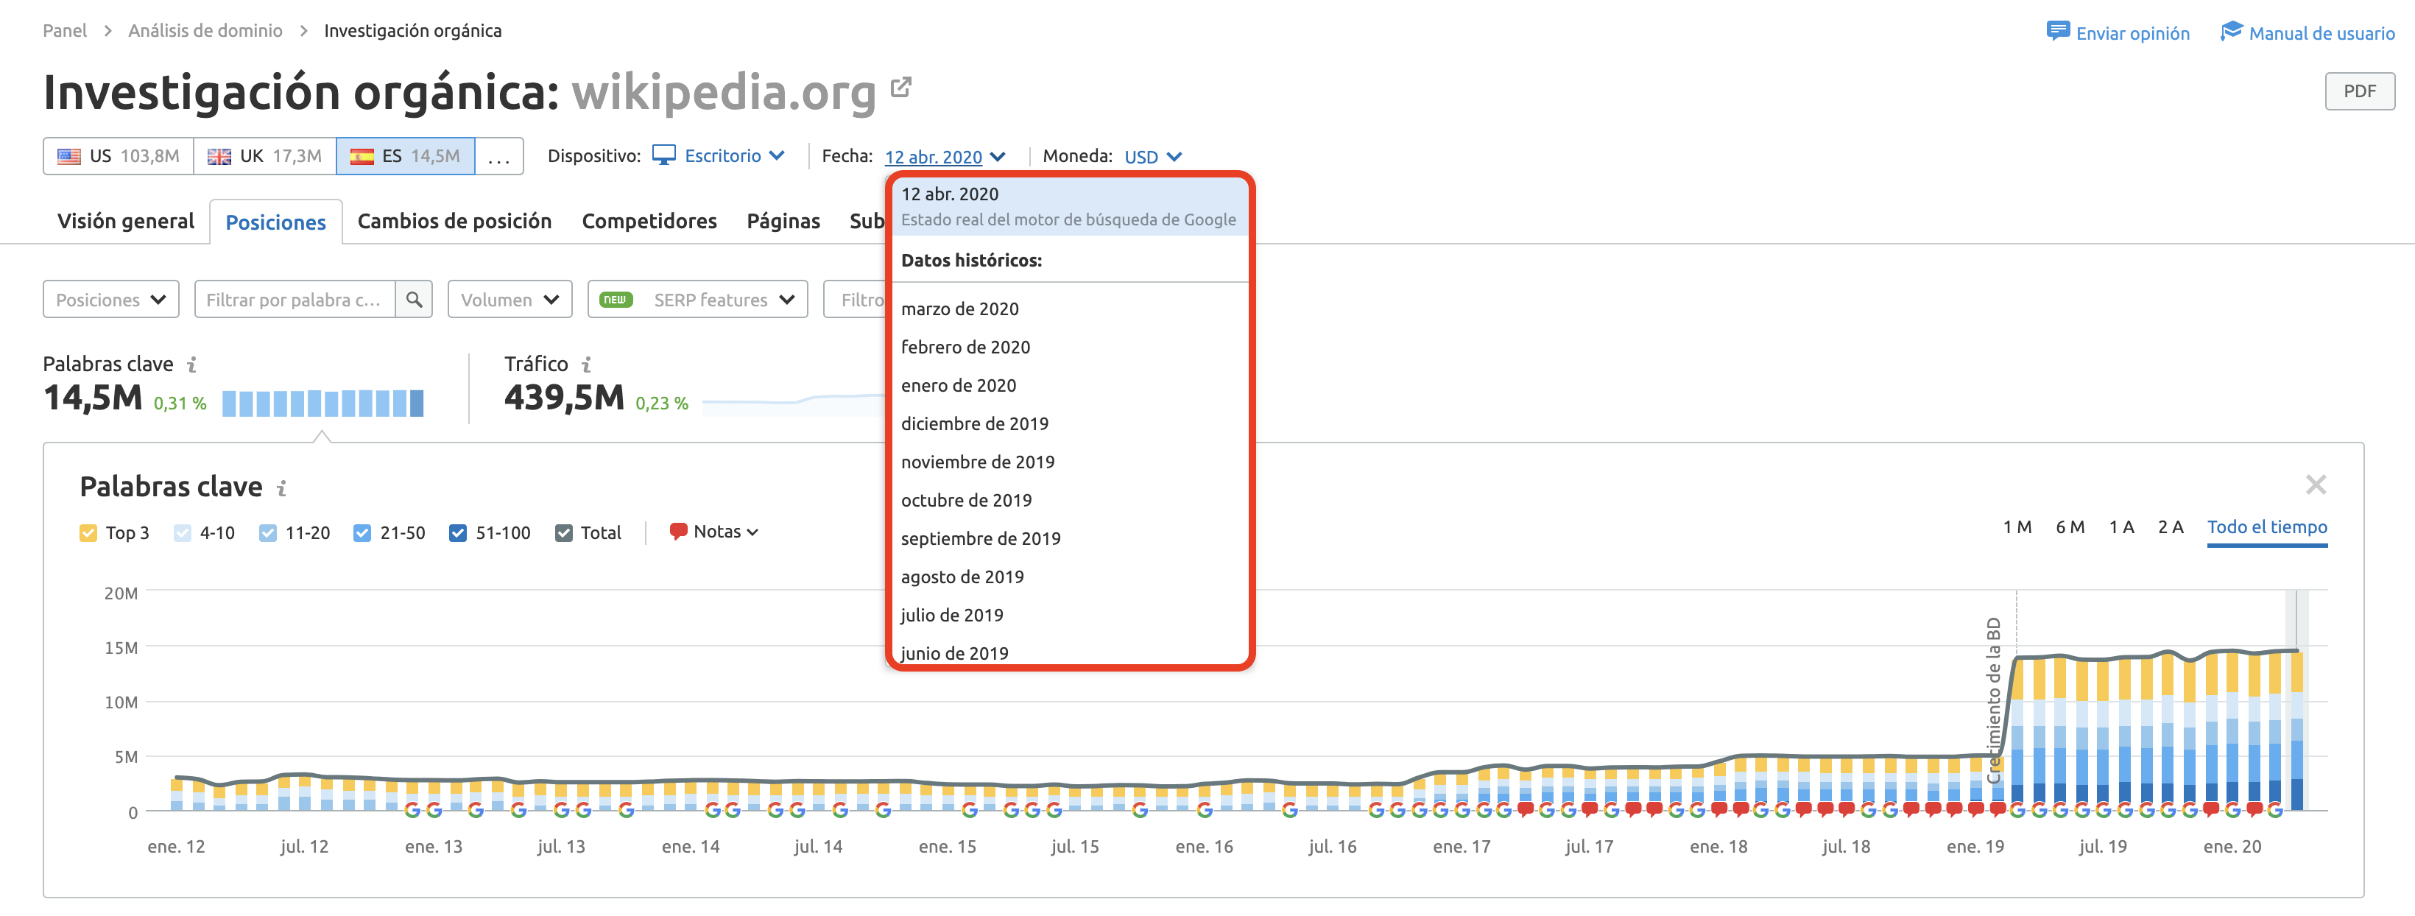
Task: Choose marzo de 2020 historical data
Action: coord(1069,309)
